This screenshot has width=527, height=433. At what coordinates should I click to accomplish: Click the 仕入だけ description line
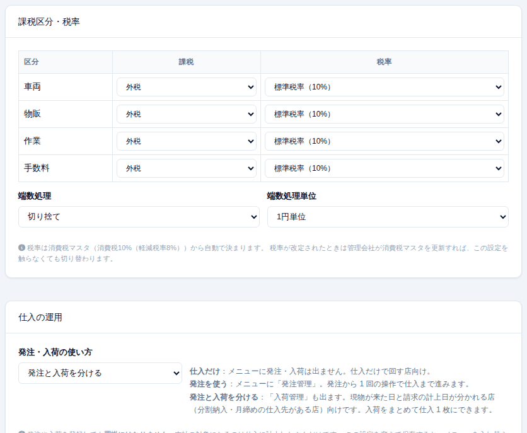point(311,371)
